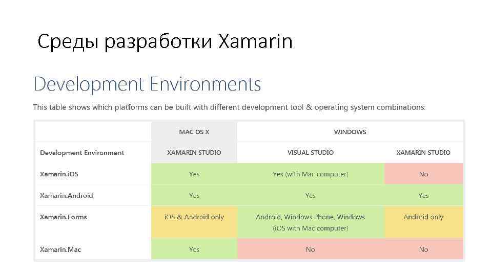Click the "Development Environment" row header label
The image size is (492, 276).
[82, 153]
